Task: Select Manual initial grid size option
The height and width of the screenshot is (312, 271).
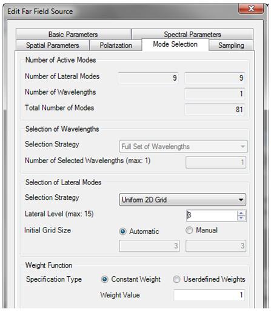Action: click(x=189, y=230)
